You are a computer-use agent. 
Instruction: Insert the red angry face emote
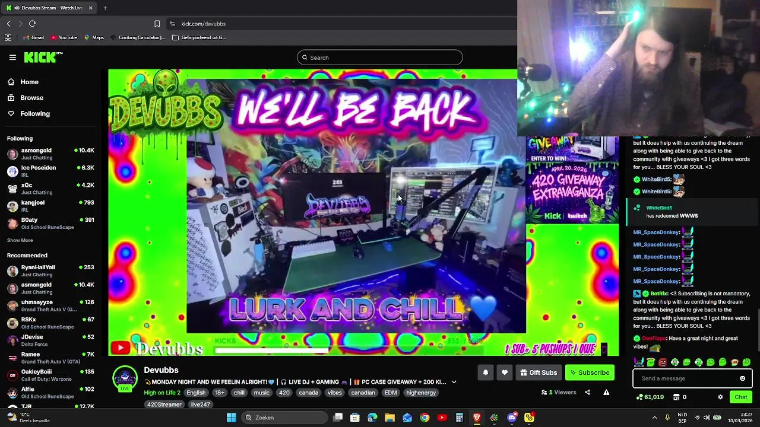tap(663, 362)
